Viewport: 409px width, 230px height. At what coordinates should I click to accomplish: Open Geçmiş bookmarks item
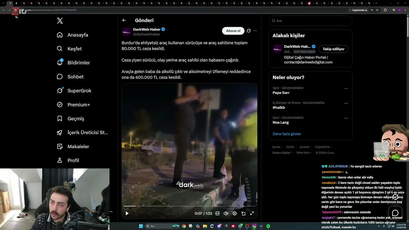(70, 119)
